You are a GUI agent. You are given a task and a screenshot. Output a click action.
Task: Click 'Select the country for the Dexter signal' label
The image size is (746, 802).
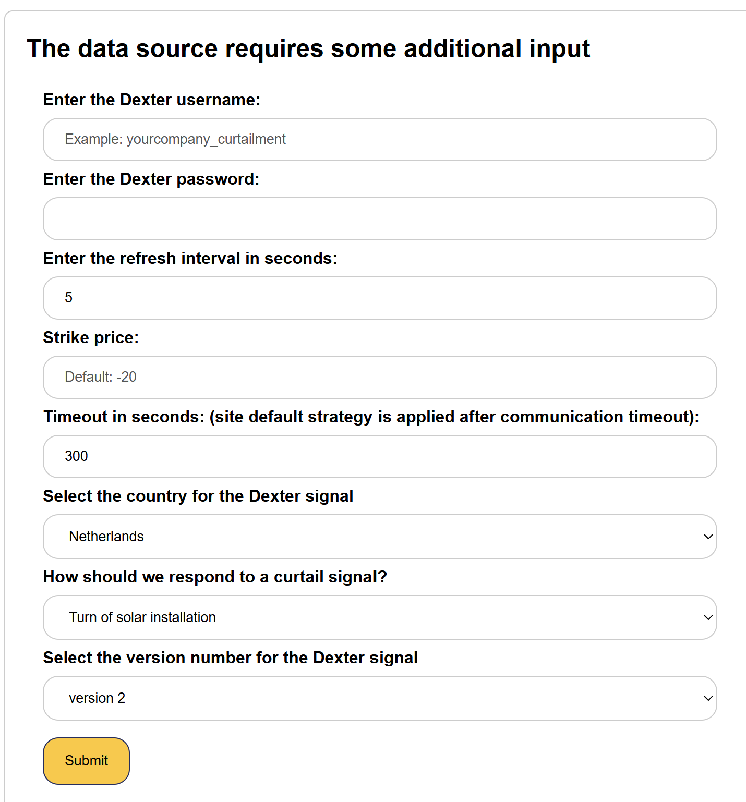[198, 496]
